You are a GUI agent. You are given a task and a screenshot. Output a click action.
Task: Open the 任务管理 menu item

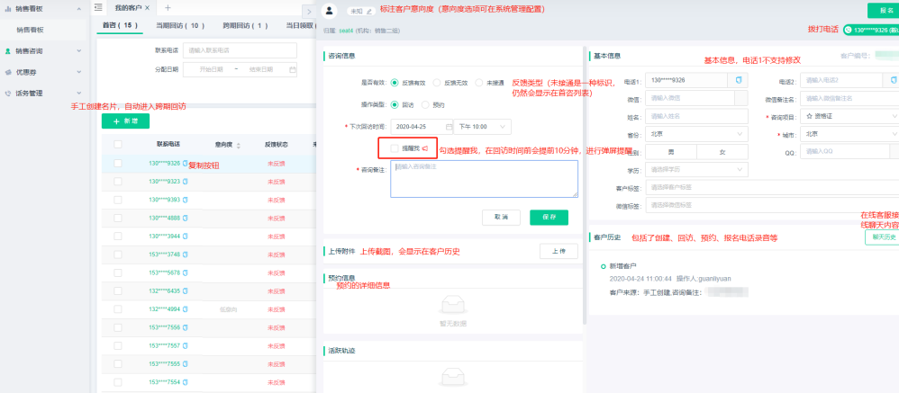click(x=42, y=93)
